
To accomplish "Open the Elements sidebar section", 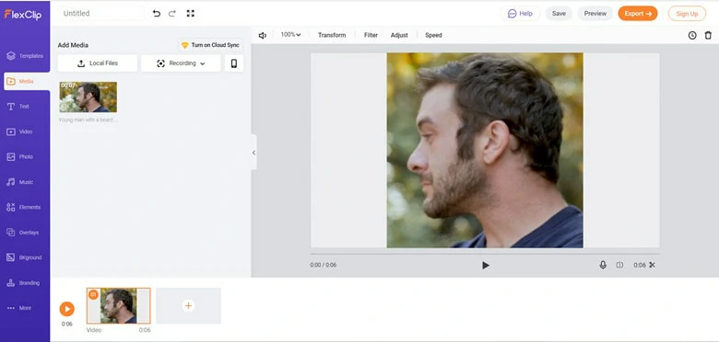I will pyautogui.click(x=23, y=207).
